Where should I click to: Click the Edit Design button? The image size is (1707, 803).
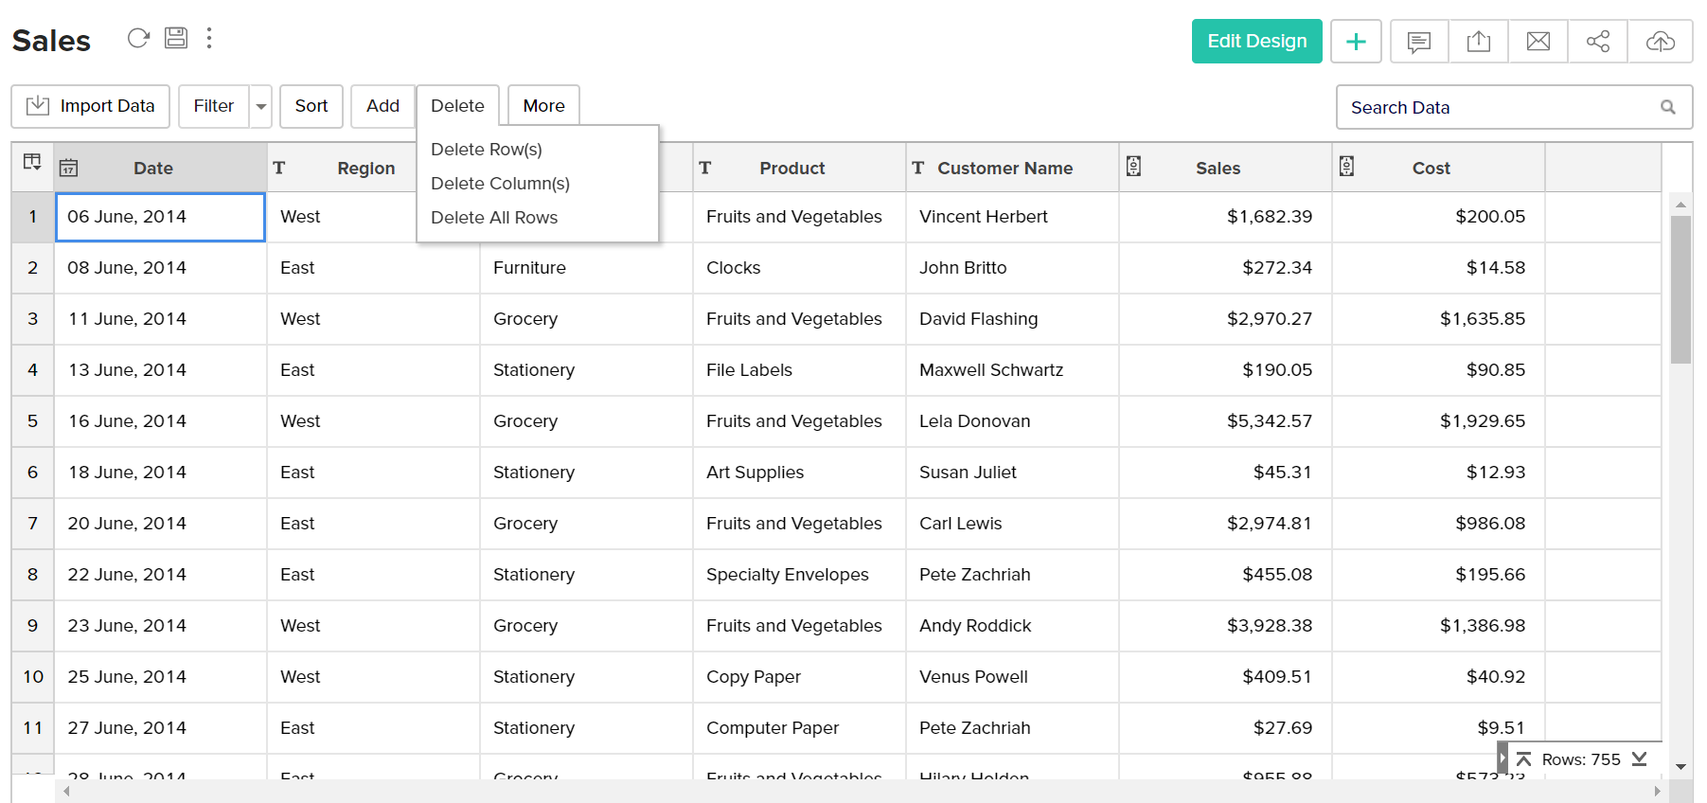1256,42
